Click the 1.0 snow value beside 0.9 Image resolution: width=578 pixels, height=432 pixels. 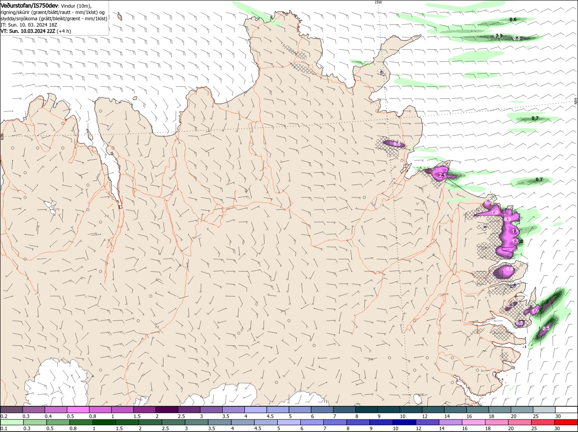point(494,212)
